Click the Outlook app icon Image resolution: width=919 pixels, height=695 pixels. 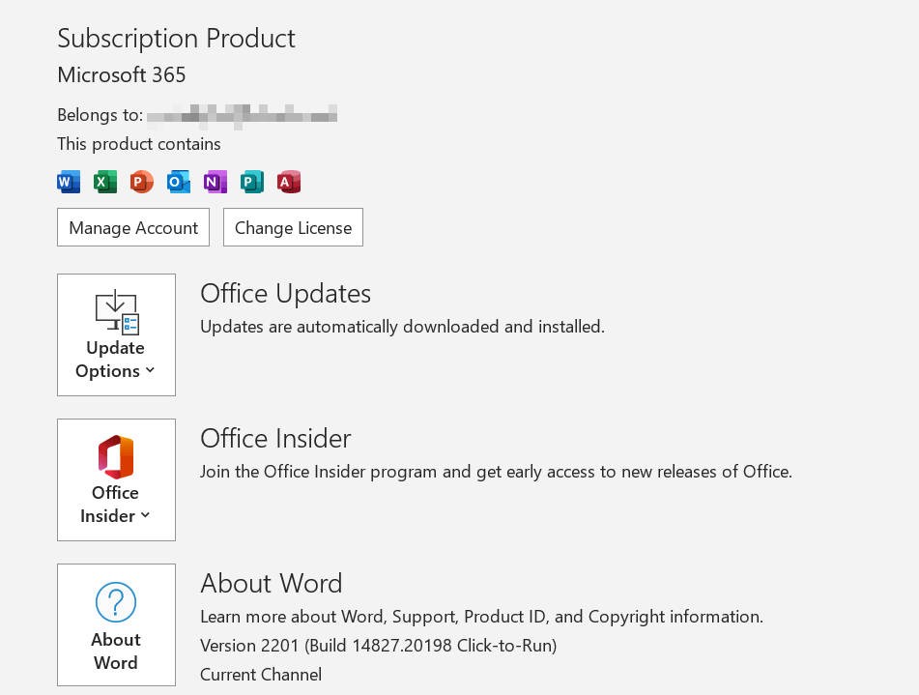[x=178, y=182]
